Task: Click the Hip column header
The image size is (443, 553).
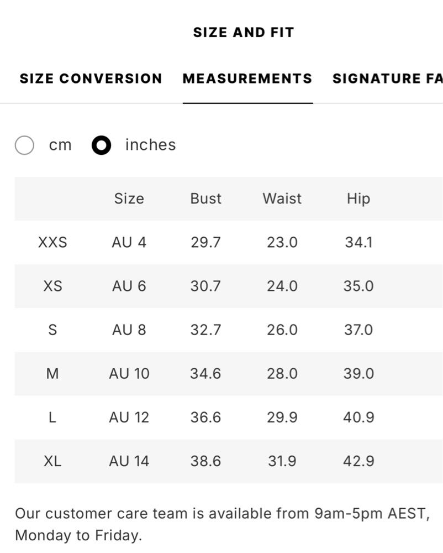Action: point(358,199)
